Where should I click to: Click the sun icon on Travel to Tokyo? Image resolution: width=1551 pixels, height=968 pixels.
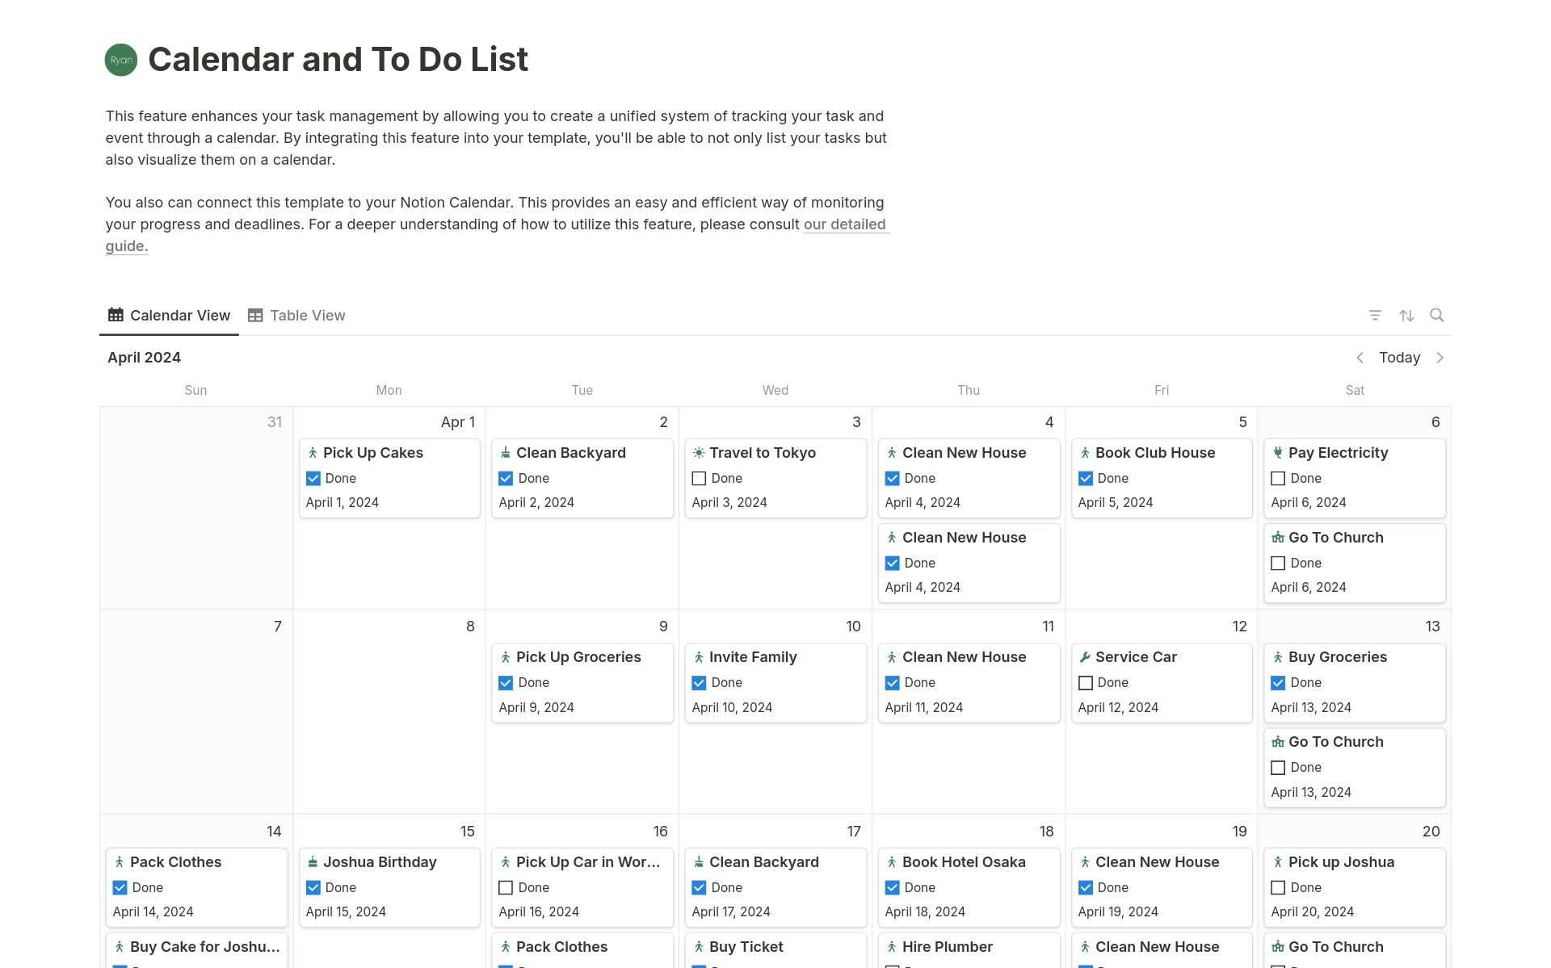pyautogui.click(x=699, y=453)
